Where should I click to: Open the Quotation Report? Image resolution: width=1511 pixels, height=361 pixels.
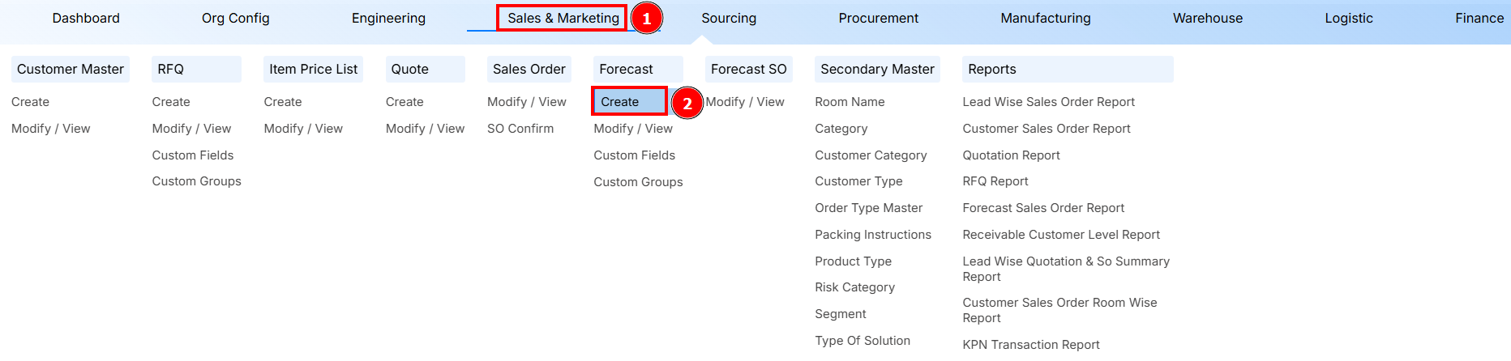[x=1011, y=155]
